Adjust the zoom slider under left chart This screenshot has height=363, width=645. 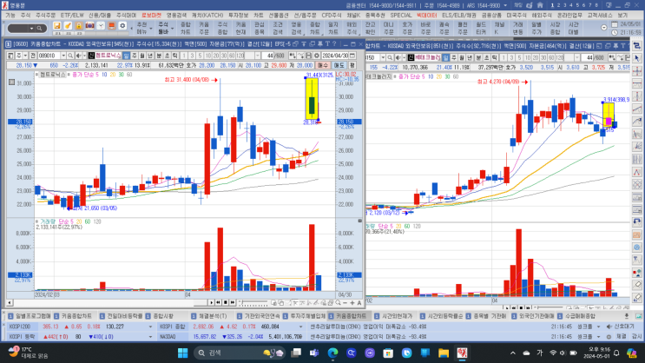[253, 303]
